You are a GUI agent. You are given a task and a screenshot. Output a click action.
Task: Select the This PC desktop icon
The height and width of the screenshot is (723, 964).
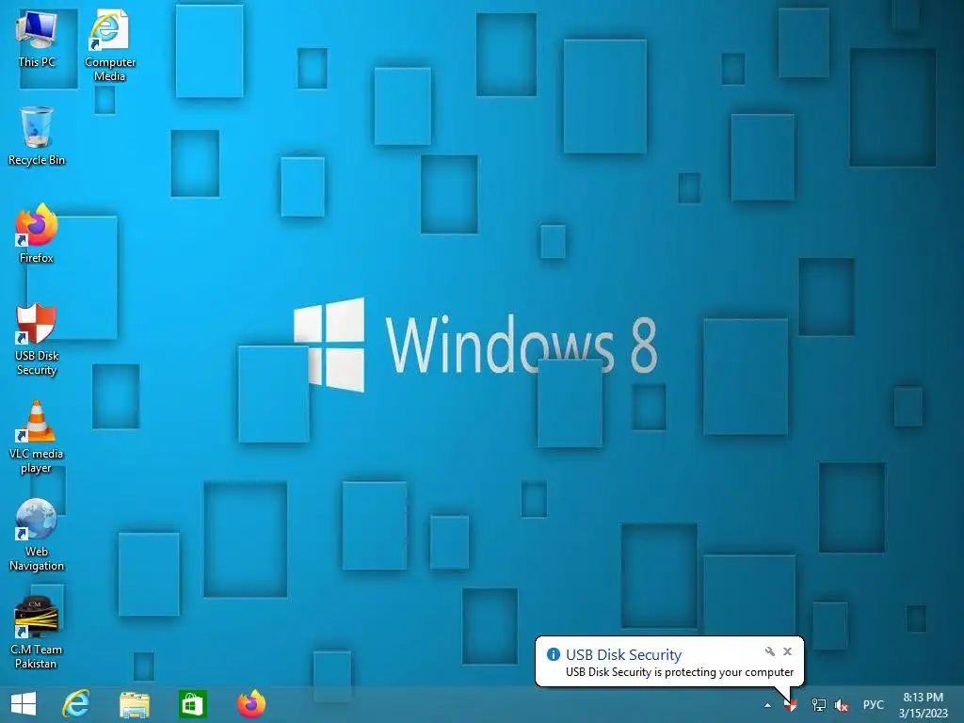[37, 38]
